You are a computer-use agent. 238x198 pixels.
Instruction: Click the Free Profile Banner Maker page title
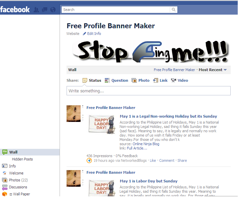click(111, 26)
